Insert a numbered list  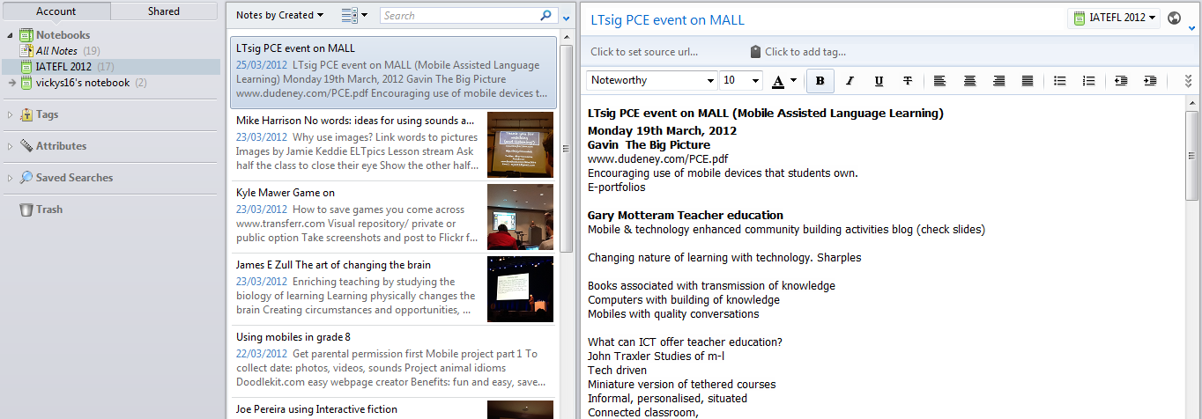pos(1089,80)
